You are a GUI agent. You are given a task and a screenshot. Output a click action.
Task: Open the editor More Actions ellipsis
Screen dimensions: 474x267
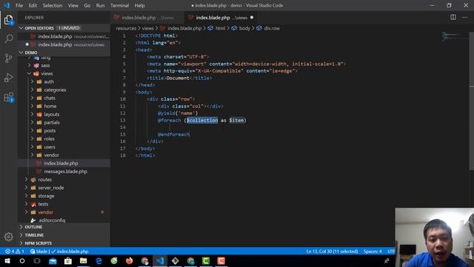pos(464,17)
